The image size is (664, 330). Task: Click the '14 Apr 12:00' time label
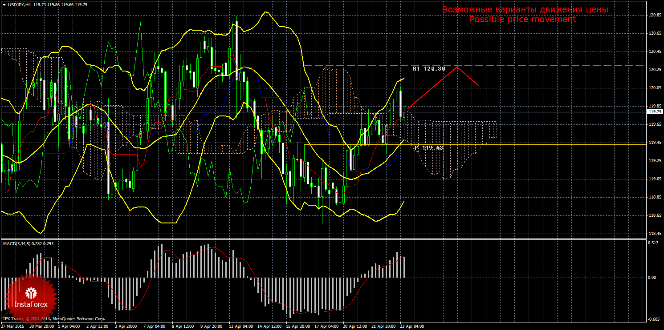point(269,326)
